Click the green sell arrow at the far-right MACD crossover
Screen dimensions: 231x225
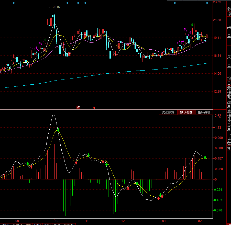(x=205, y=157)
